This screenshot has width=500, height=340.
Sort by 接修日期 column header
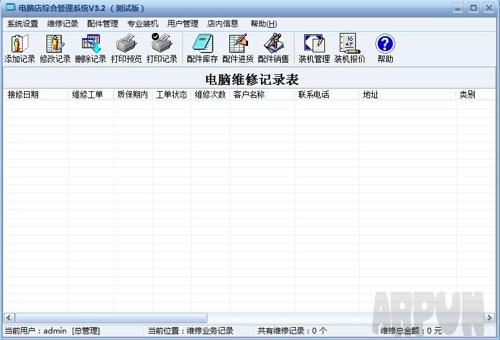pyautogui.click(x=36, y=94)
